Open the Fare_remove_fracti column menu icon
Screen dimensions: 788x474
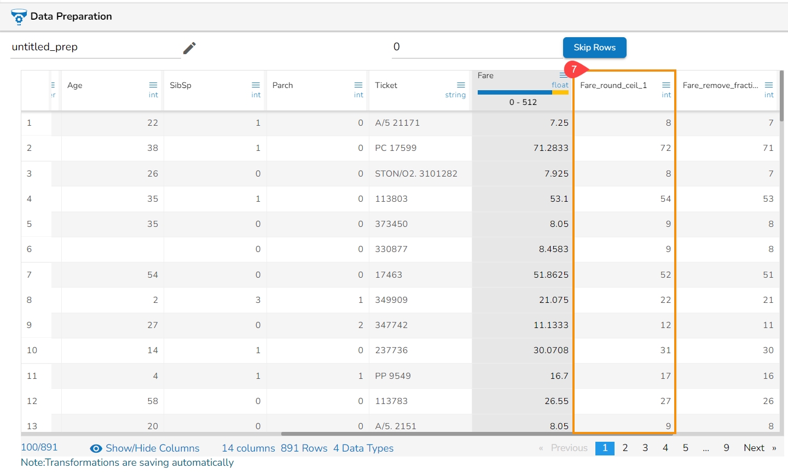coord(769,85)
